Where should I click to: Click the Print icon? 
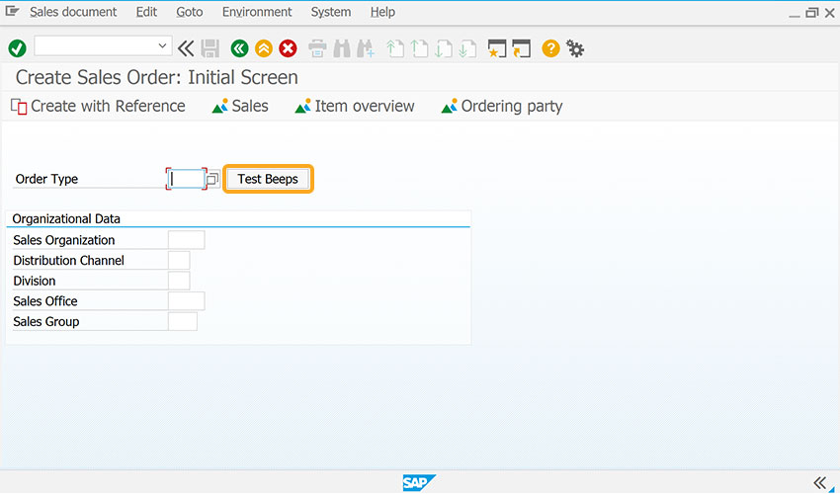[x=317, y=48]
